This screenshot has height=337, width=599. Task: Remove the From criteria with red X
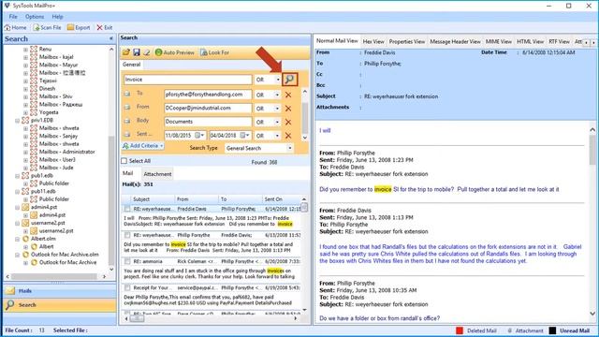tap(288, 109)
